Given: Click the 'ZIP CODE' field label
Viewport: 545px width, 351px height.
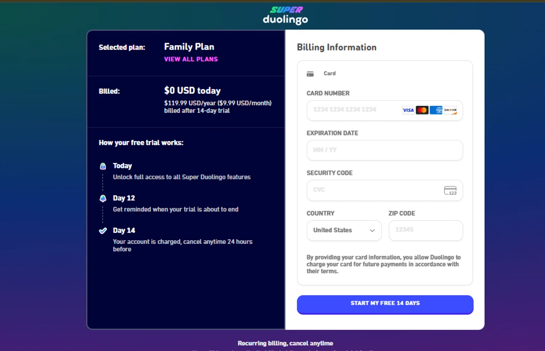Looking at the screenshot, I should [x=402, y=213].
